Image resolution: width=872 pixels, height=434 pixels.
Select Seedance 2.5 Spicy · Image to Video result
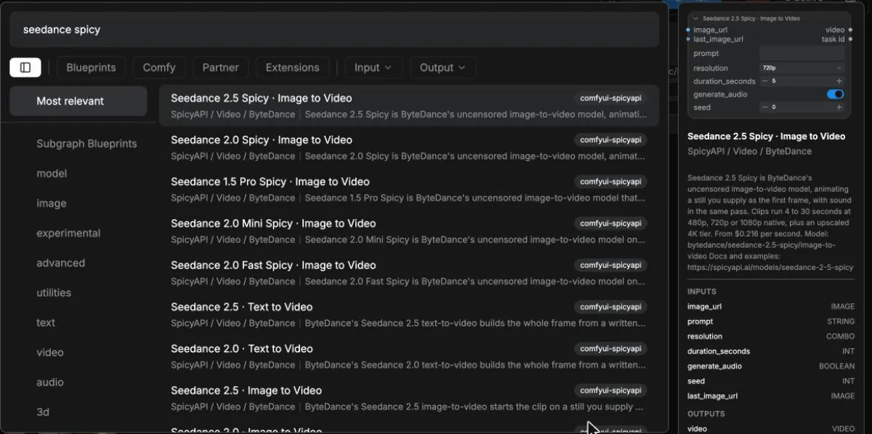coord(409,106)
